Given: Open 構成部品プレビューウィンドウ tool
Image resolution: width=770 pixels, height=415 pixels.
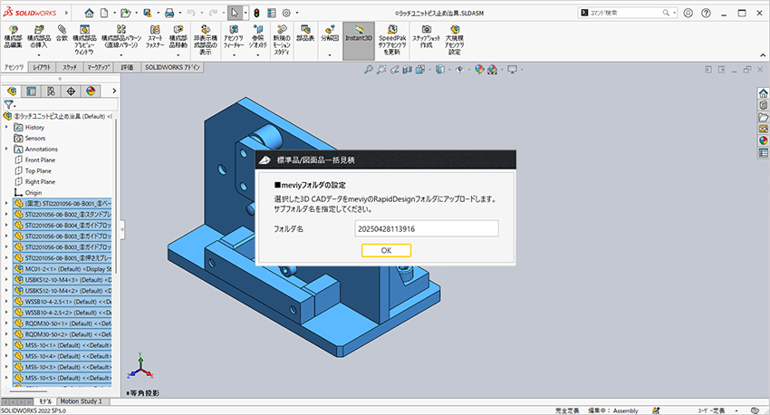Looking at the screenshot, I should (x=84, y=40).
